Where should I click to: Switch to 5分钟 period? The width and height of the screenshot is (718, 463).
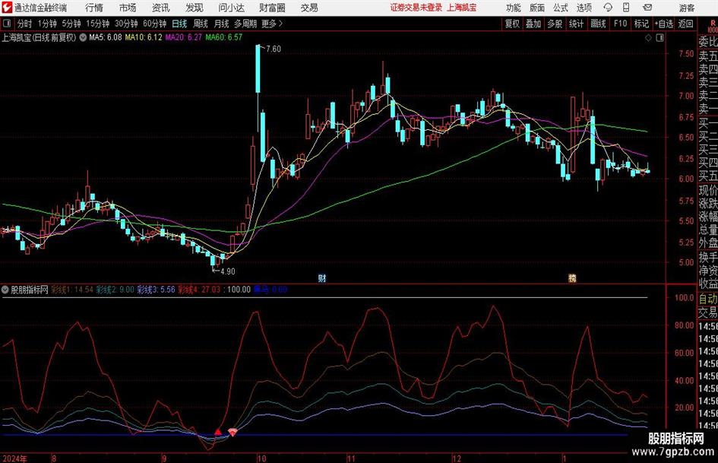click(71, 24)
